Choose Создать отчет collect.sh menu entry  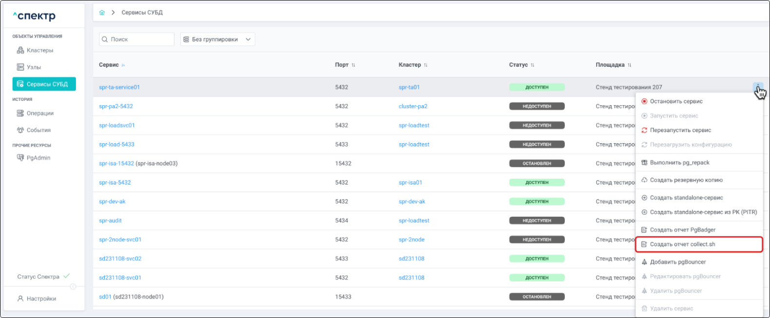682,244
